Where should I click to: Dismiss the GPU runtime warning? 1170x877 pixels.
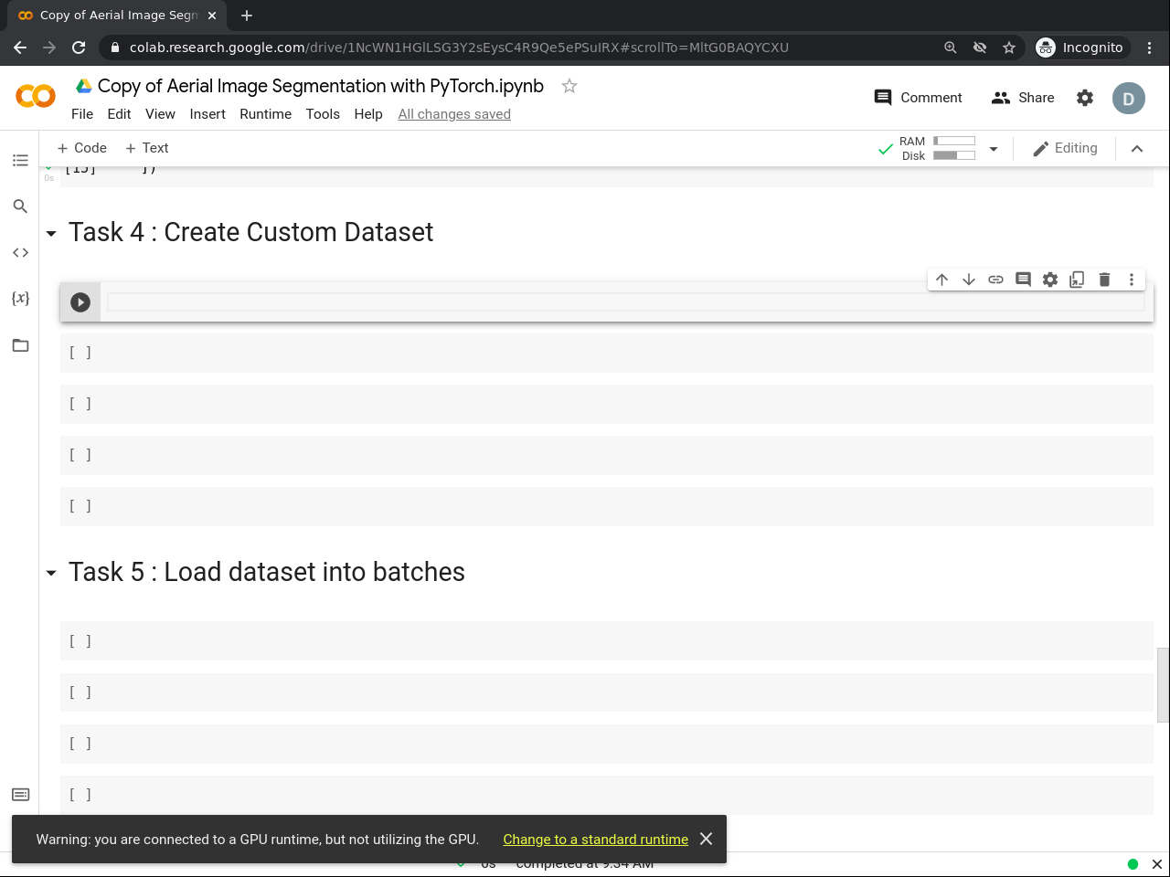tap(706, 839)
